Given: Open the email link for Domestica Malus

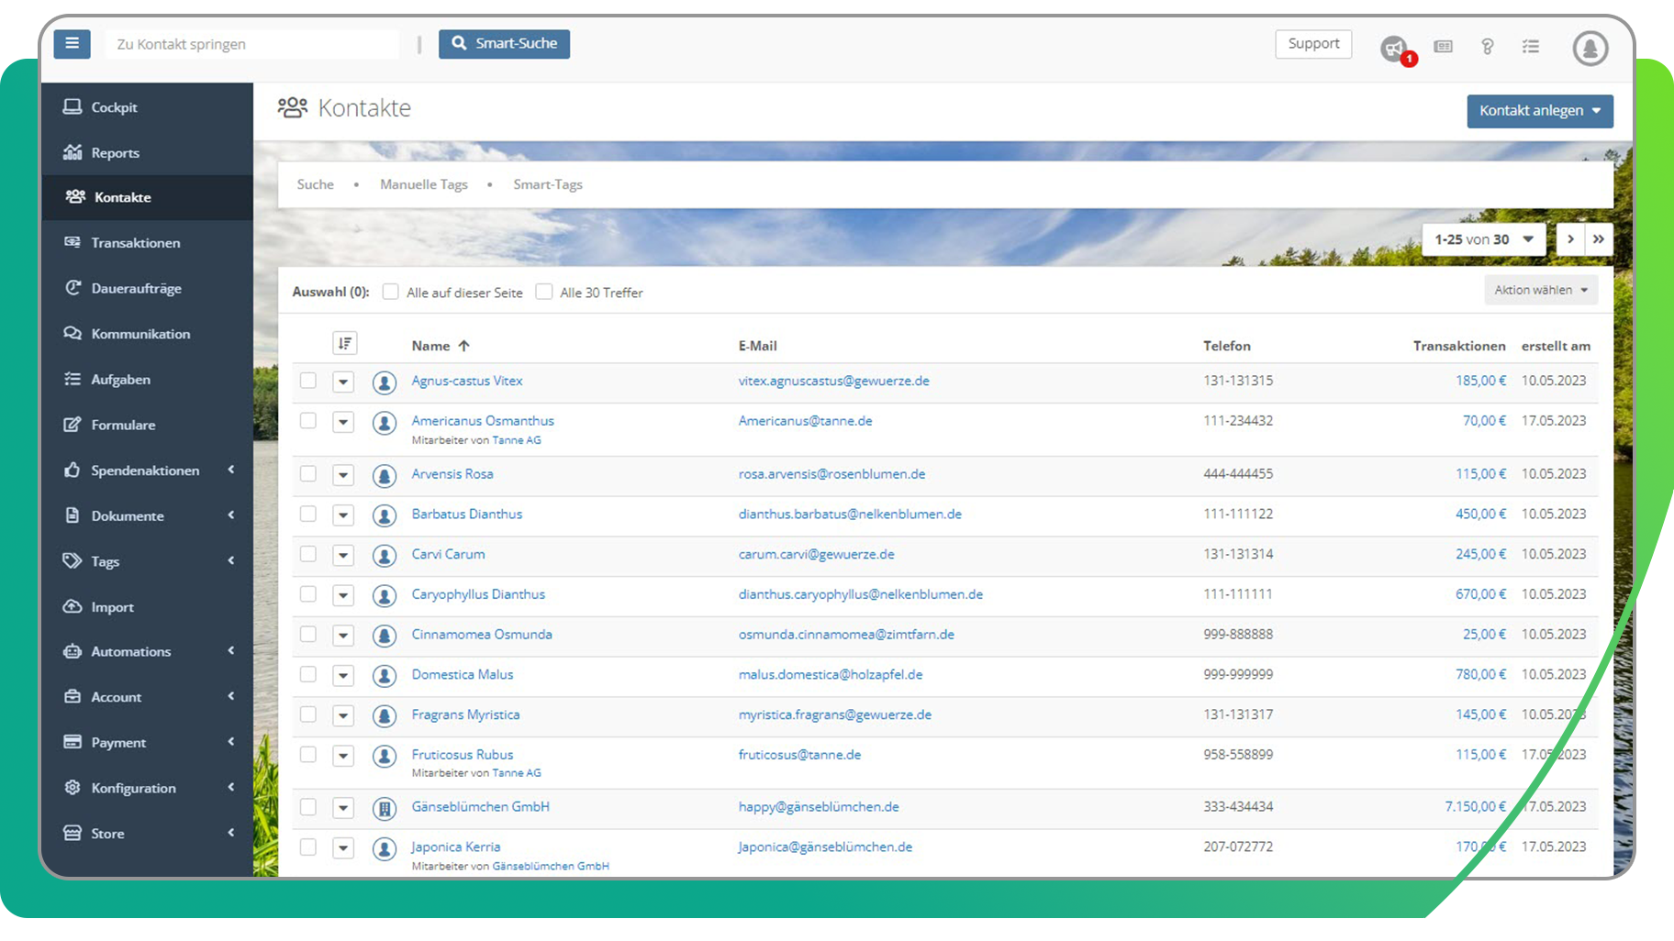Looking at the screenshot, I should 830,674.
